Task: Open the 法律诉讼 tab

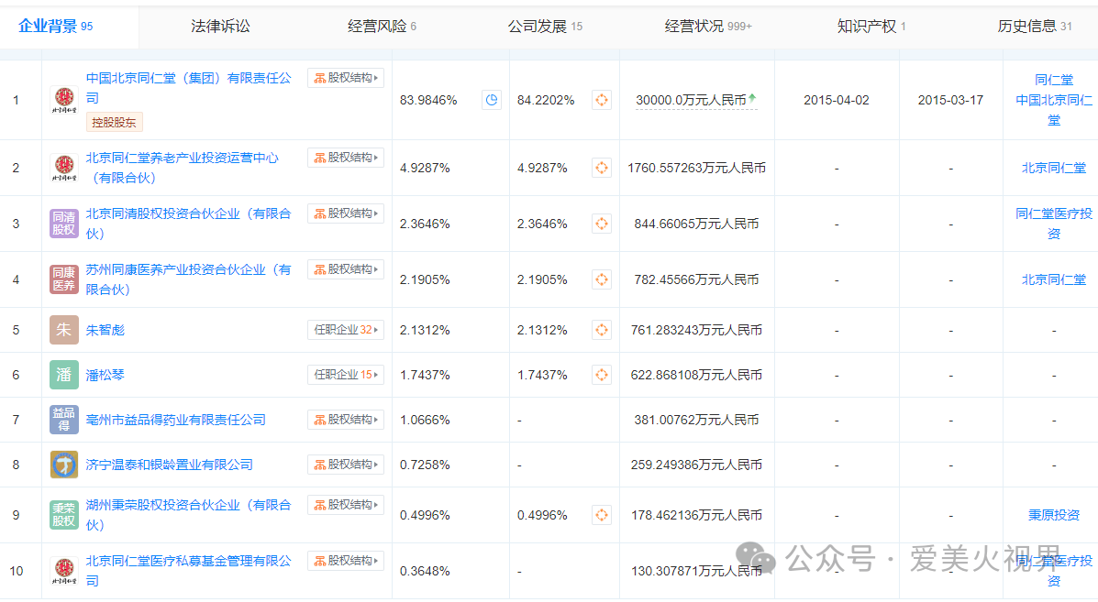Action: pos(220,27)
